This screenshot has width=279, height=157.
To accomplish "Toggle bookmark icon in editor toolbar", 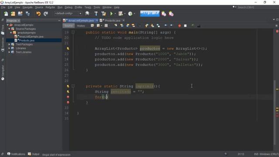I will tap(158, 26).
